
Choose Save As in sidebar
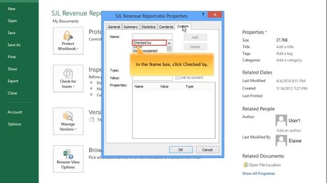14,45
